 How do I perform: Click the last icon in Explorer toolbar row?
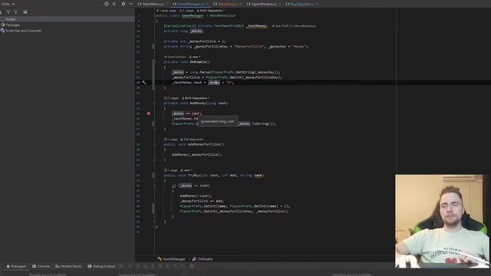click(25, 12)
